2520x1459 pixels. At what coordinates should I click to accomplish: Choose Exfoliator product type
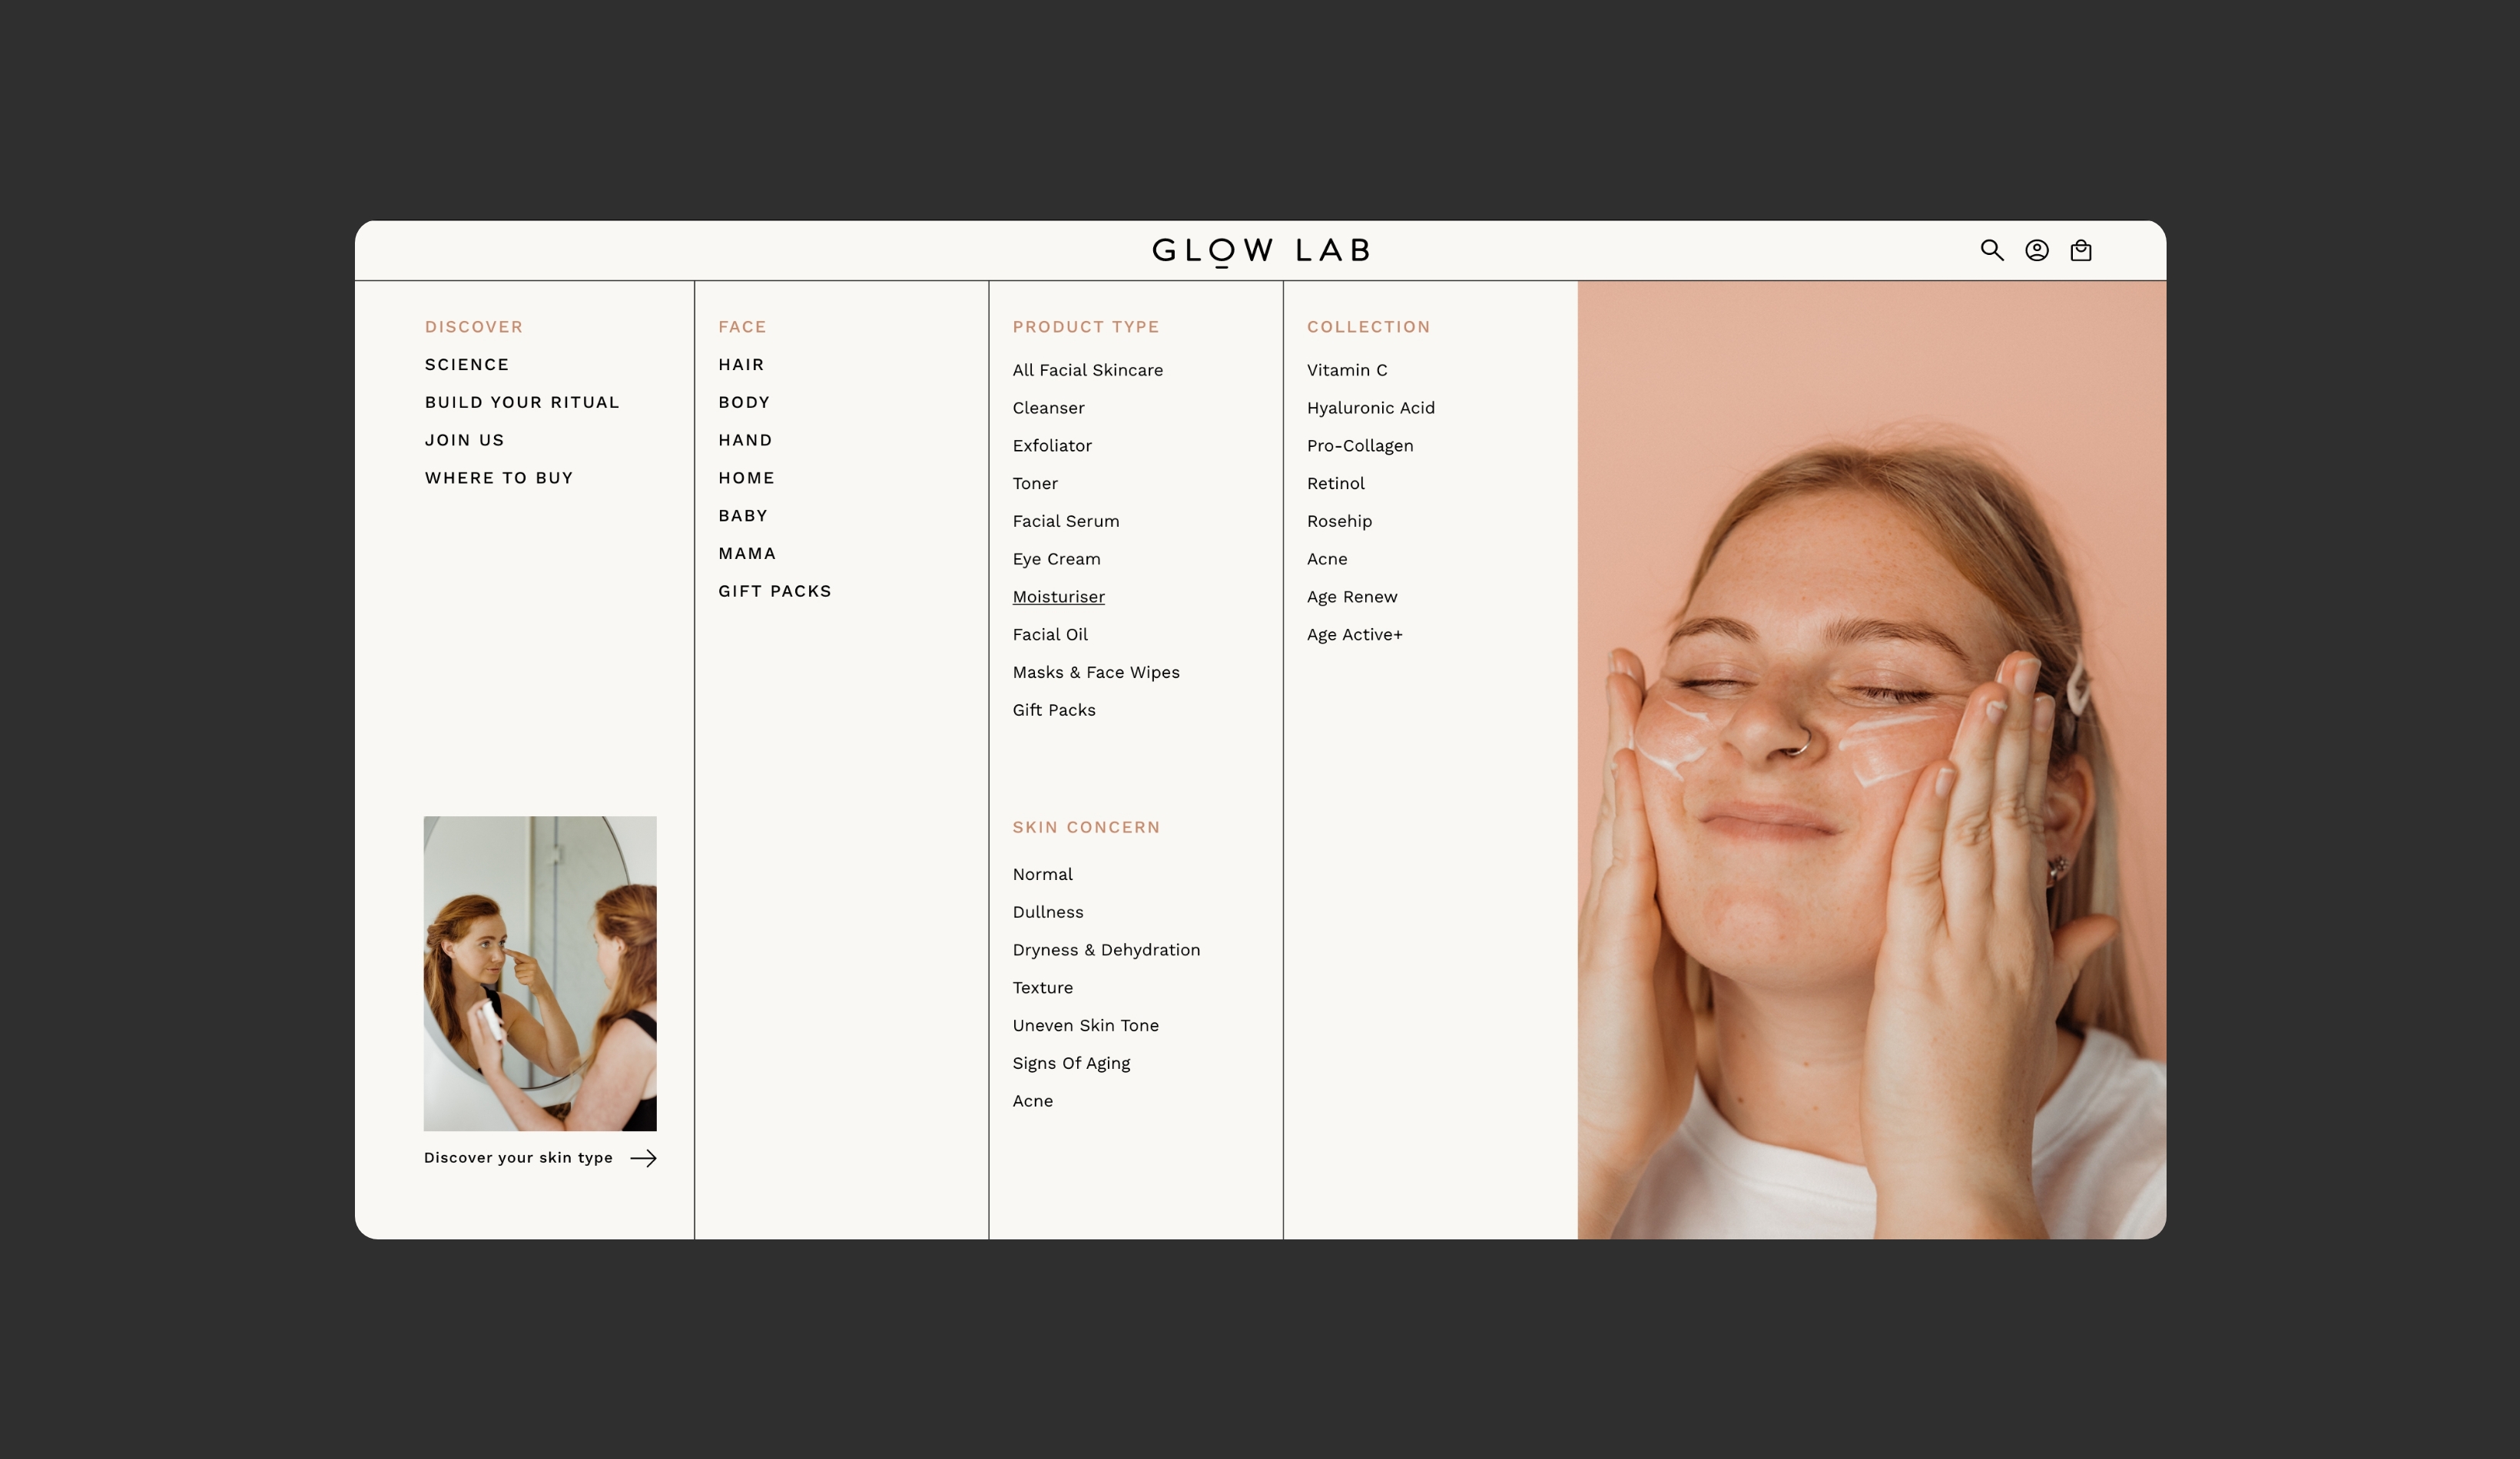click(x=1052, y=445)
